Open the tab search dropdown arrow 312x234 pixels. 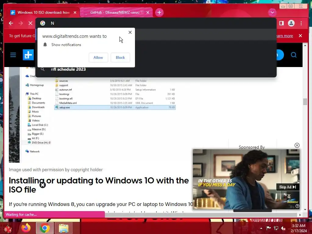(272, 12)
